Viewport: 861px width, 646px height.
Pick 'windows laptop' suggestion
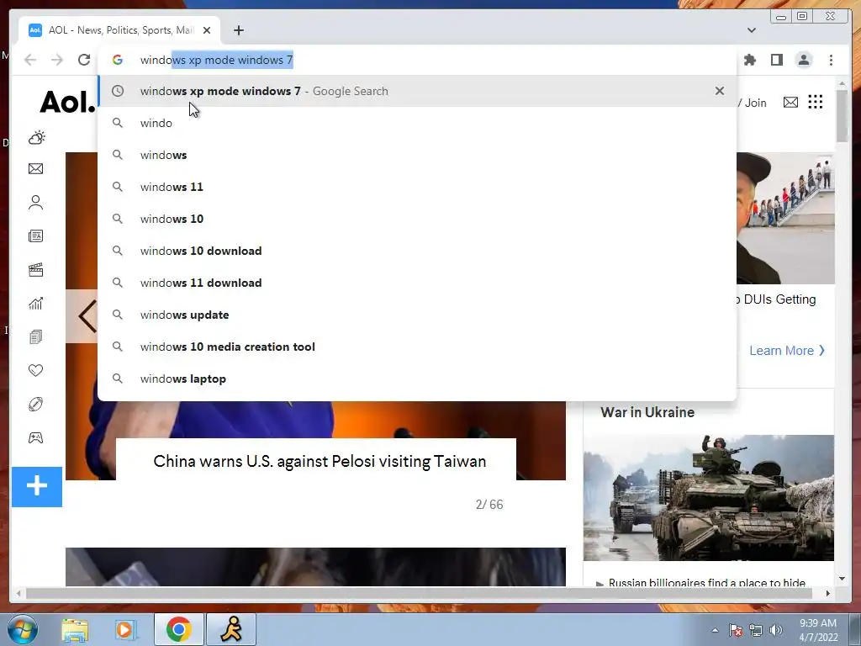[x=417, y=379]
